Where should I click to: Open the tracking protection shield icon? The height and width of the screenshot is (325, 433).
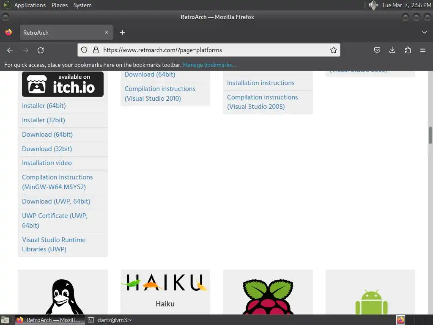tap(84, 50)
